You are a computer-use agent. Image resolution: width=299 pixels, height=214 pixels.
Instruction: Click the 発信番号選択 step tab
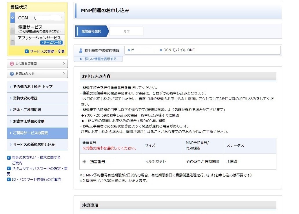tap(92, 31)
